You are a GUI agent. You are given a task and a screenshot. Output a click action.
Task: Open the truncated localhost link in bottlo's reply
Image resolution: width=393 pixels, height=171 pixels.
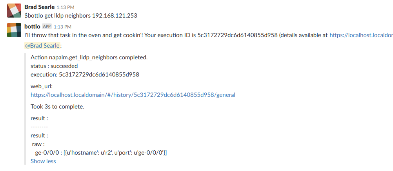tap(361, 35)
